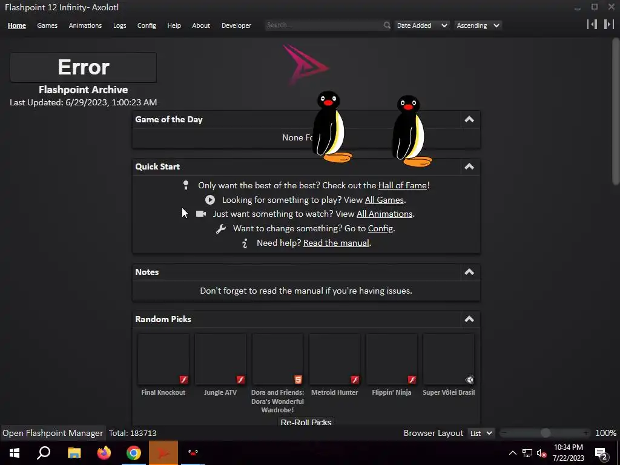Click the vertical scrollbar thumb
The width and height of the screenshot is (620, 465).
tap(616, 111)
